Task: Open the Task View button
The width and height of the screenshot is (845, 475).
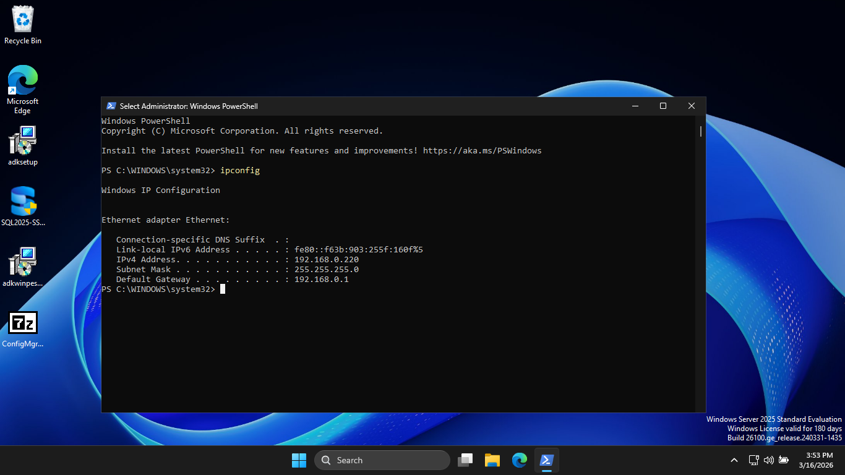Action: coord(465,460)
